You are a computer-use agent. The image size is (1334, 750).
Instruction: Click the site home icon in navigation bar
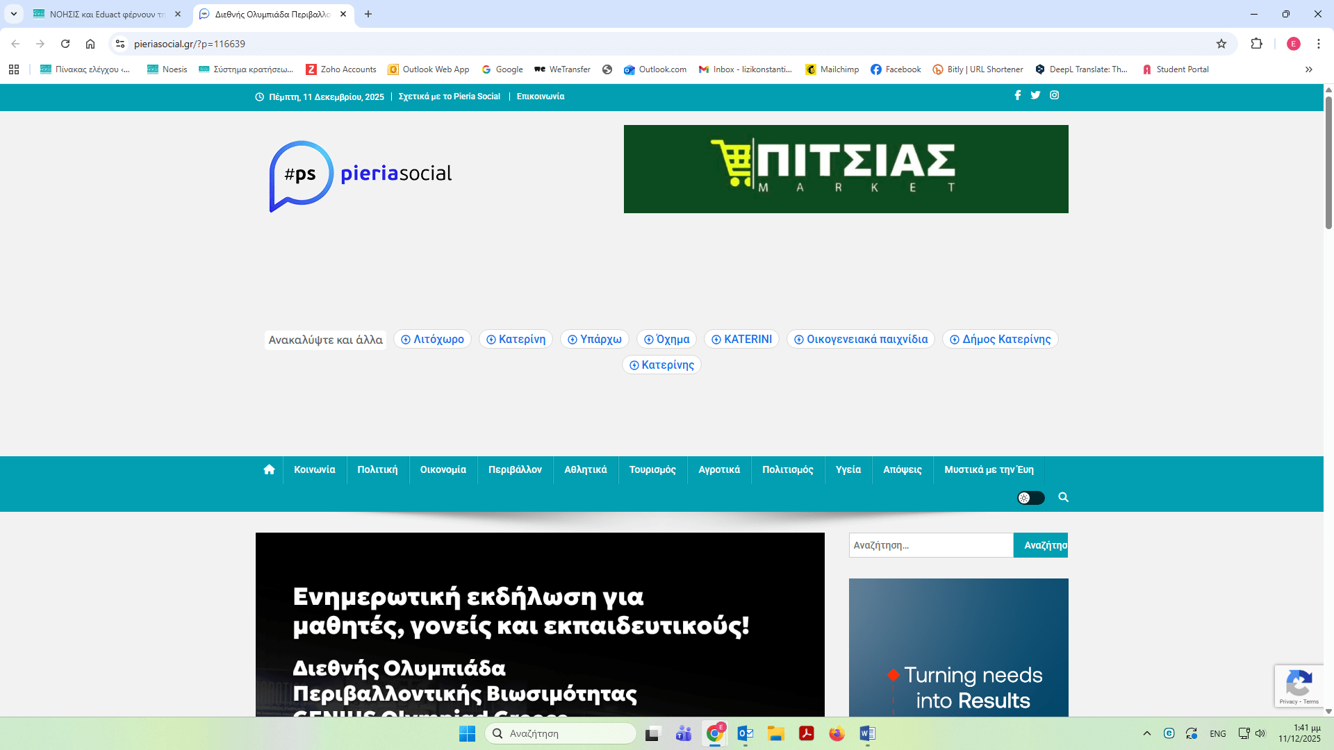(269, 470)
